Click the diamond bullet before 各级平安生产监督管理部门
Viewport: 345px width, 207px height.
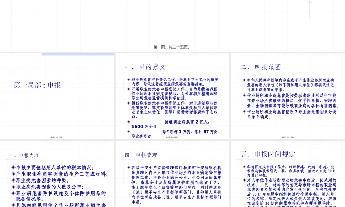(x=128, y=168)
